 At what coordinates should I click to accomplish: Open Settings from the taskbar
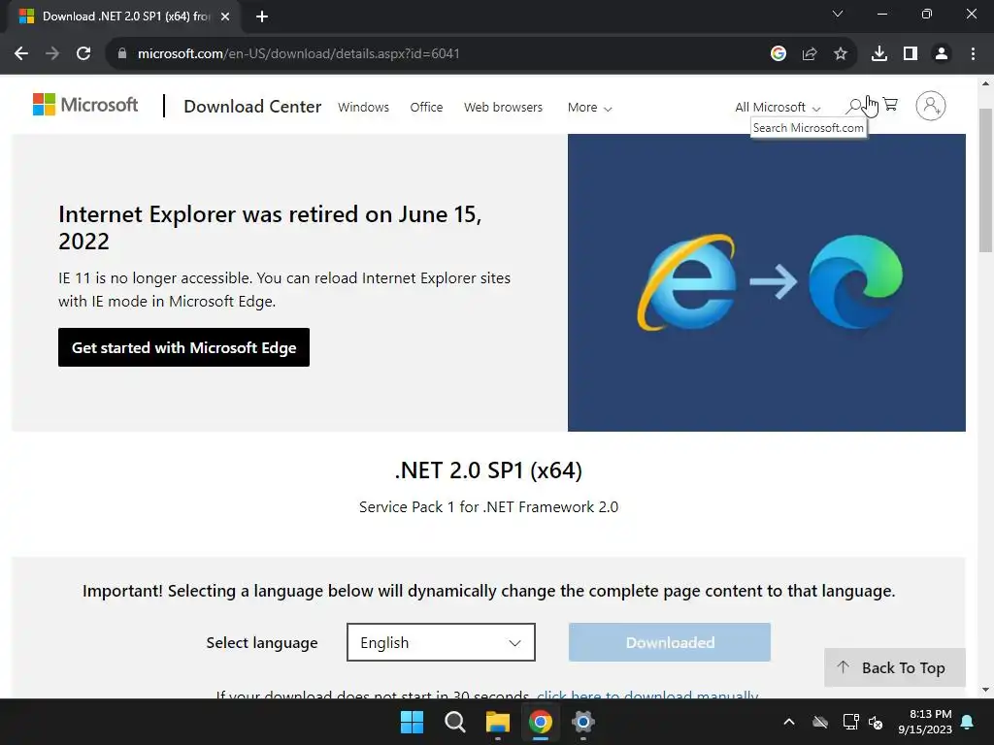(582, 722)
